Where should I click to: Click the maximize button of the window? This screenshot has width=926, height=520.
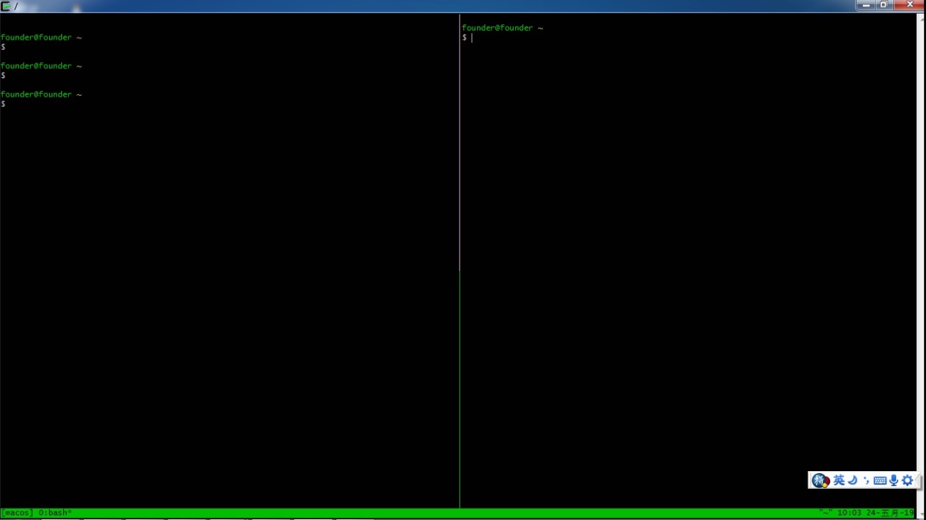[x=883, y=4]
